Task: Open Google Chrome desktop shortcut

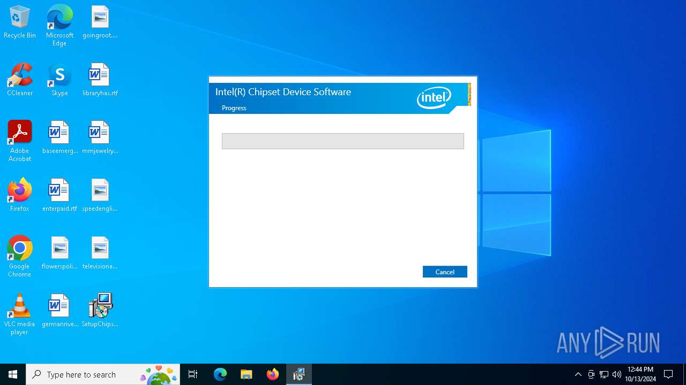Action: 20,257
